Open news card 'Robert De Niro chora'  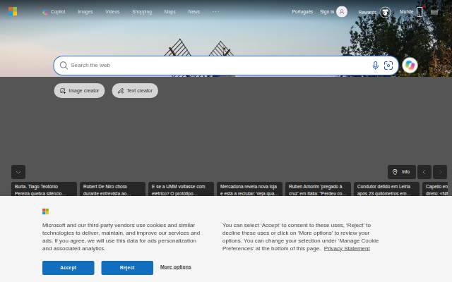coord(112,189)
